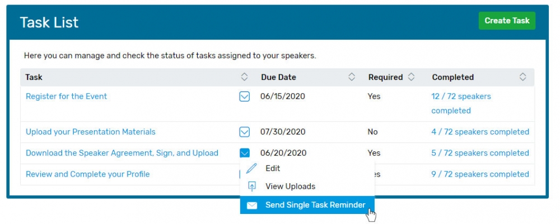The width and height of the screenshot is (560, 224).
Task: Select Edit from the context menu
Action: [273, 168]
